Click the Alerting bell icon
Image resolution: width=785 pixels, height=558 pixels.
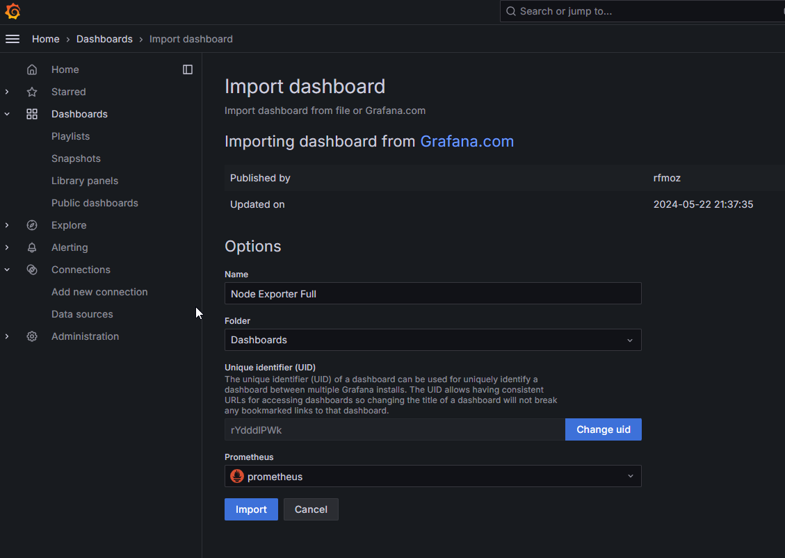point(32,247)
